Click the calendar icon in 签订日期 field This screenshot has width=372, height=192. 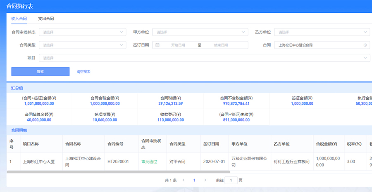(x=157, y=45)
